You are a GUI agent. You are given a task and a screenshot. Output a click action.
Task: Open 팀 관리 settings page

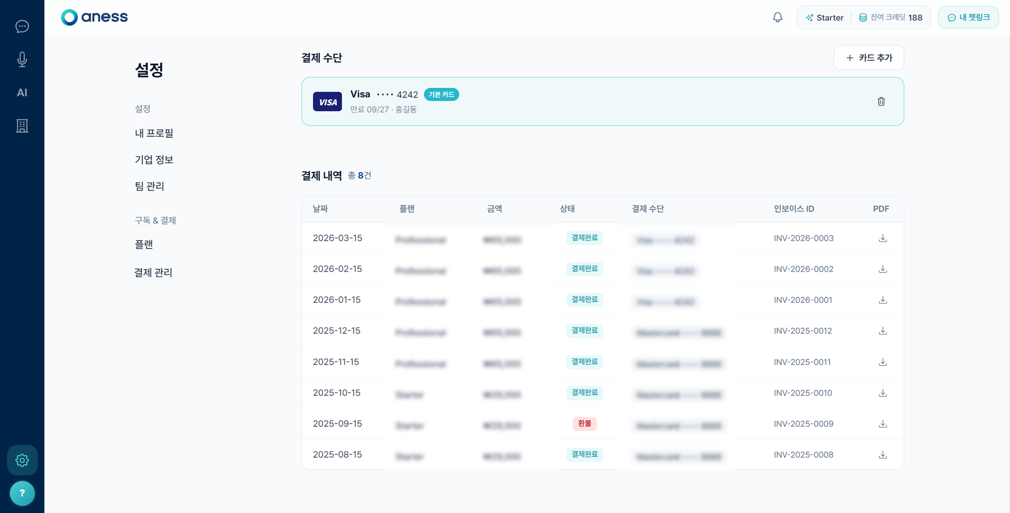[x=150, y=186]
